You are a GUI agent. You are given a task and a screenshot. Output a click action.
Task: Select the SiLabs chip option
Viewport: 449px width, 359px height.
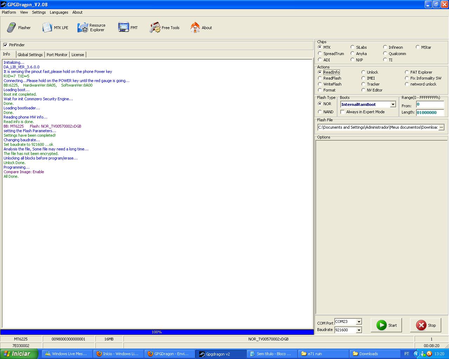tap(352, 47)
